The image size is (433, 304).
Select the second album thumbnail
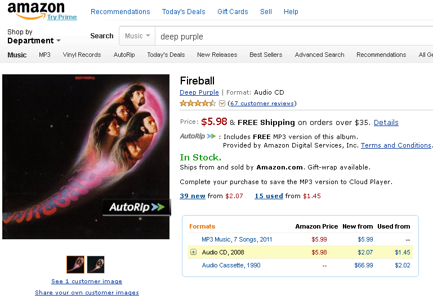(x=96, y=264)
